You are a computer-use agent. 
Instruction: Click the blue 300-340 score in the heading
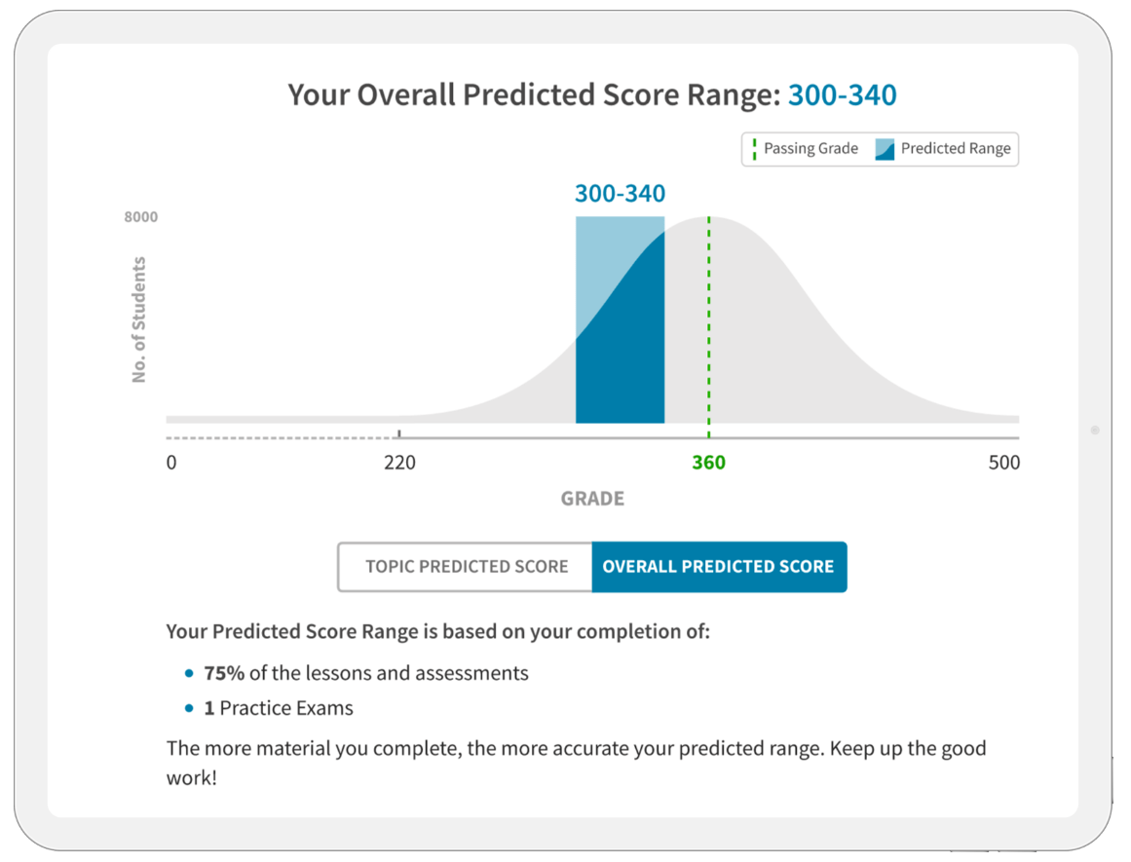842,94
